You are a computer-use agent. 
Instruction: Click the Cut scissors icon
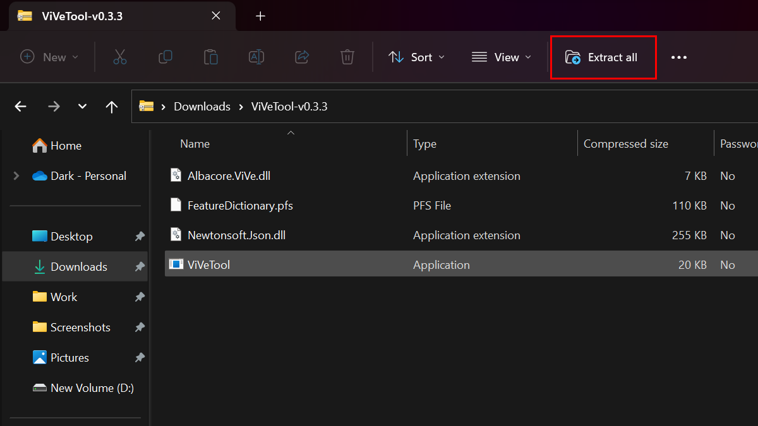click(x=120, y=57)
